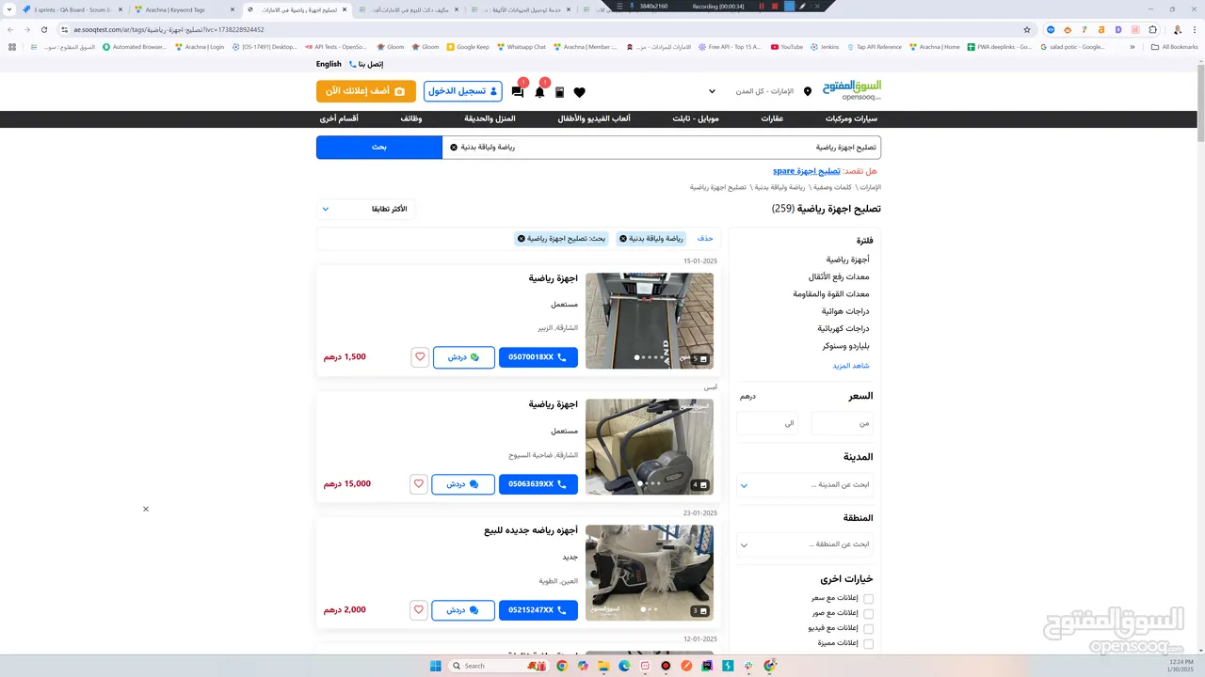Open 'سيارات ومركبات' menu
This screenshot has width=1205, height=677.
pos(851,119)
